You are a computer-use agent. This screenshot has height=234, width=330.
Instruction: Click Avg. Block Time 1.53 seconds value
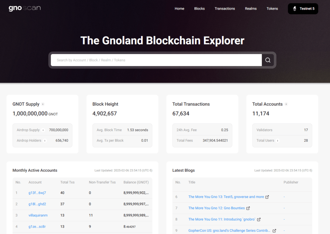137,130
